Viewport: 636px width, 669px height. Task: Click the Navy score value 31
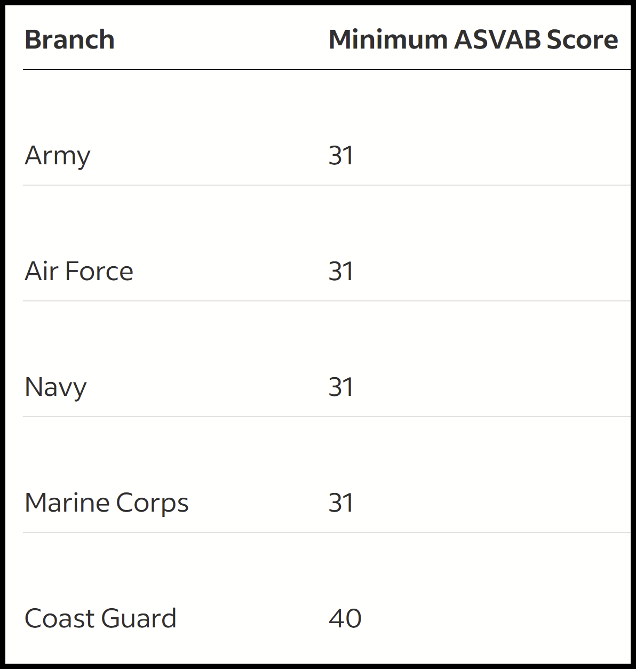[x=341, y=387]
